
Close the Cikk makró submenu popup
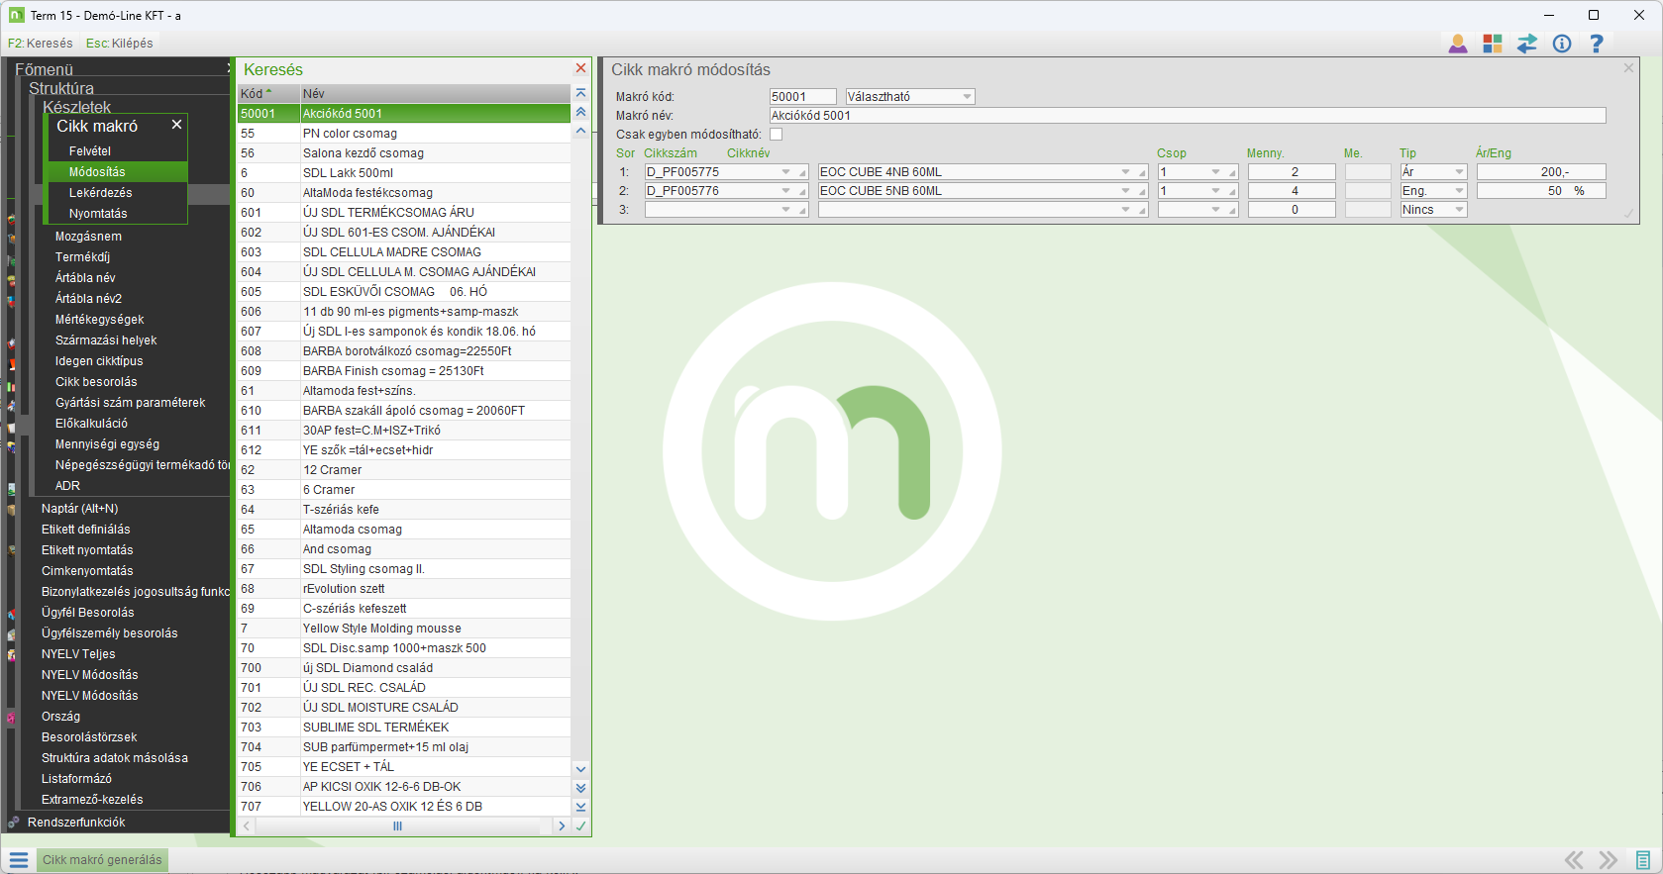tap(176, 125)
